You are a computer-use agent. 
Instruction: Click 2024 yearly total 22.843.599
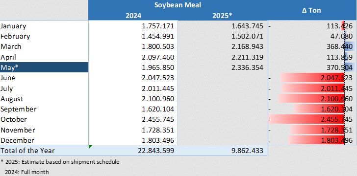156,151
